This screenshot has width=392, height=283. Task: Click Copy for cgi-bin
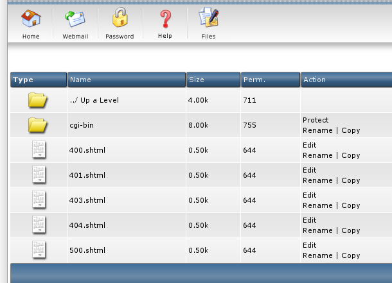pyautogui.click(x=351, y=130)
